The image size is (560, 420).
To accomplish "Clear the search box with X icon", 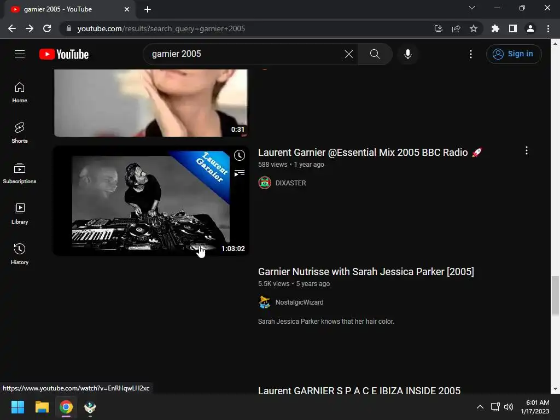I will [x=348, y=54].
